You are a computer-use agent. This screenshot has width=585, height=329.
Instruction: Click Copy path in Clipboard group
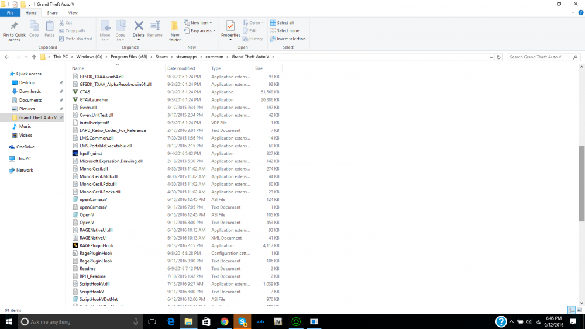click(x=71, y=31)
